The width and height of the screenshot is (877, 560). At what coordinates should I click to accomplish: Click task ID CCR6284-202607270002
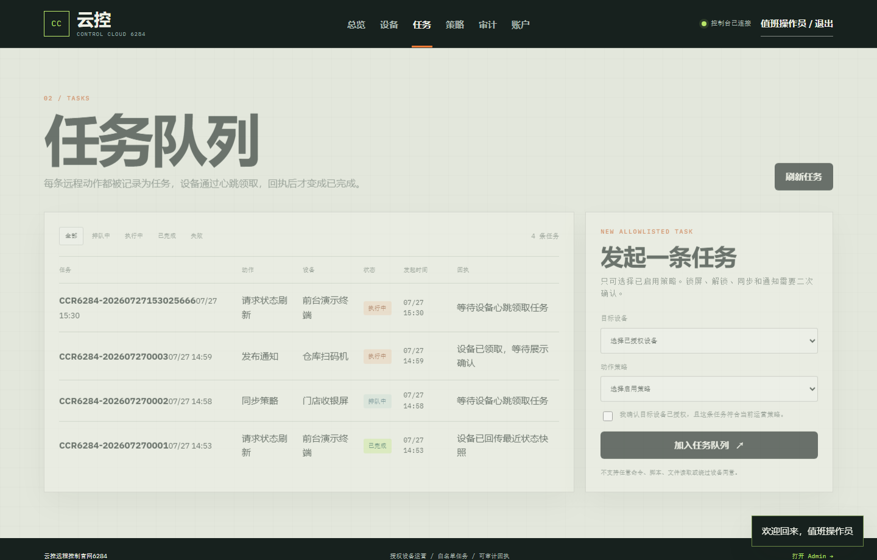pyautogui.click(x=113, y=401)
